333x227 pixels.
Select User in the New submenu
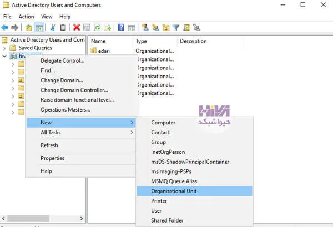pos(195,211)
